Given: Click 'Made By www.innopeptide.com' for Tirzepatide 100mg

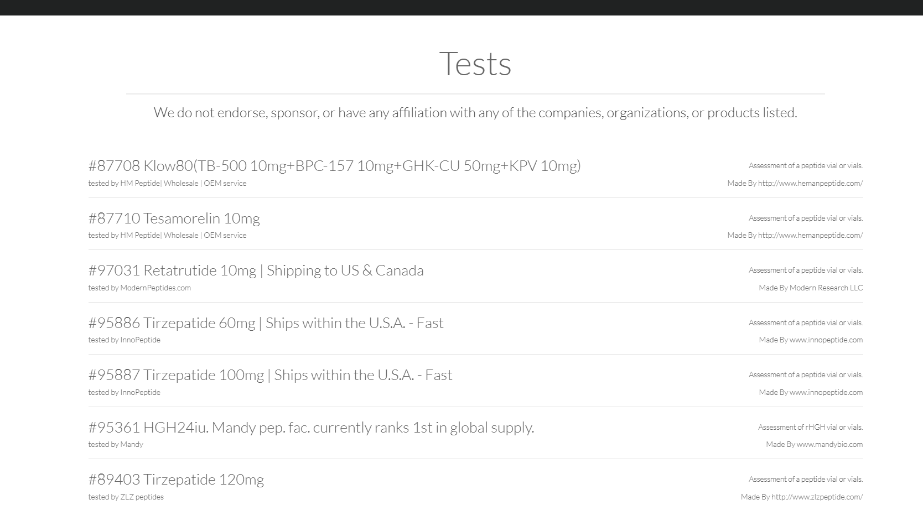Looking at the screenshot, I should 810,392.
